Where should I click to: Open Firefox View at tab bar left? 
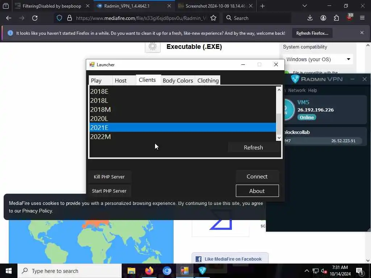tap(6, 6)
